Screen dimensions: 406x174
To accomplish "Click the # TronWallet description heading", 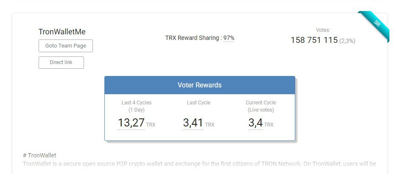I will click(x=39, y=155).
